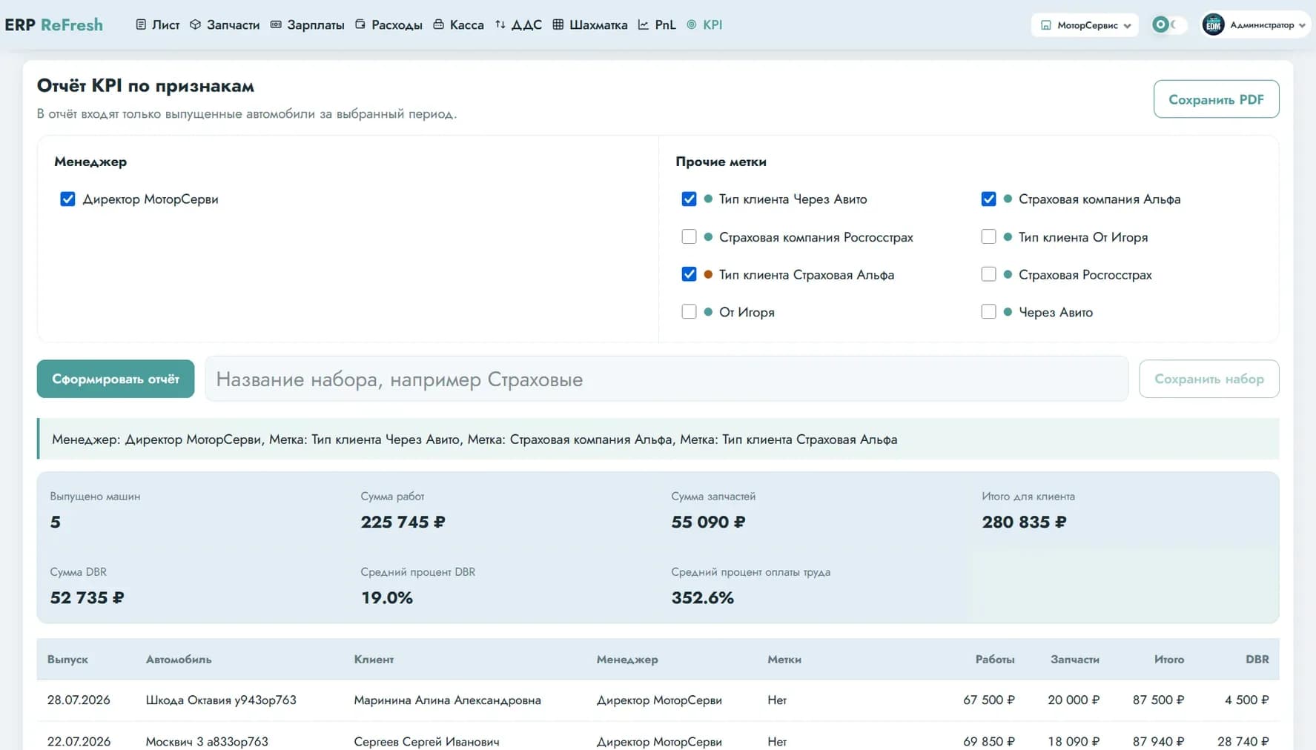Uncheck Директор МоторСерви manager checkbox

(x=67, y=199)
